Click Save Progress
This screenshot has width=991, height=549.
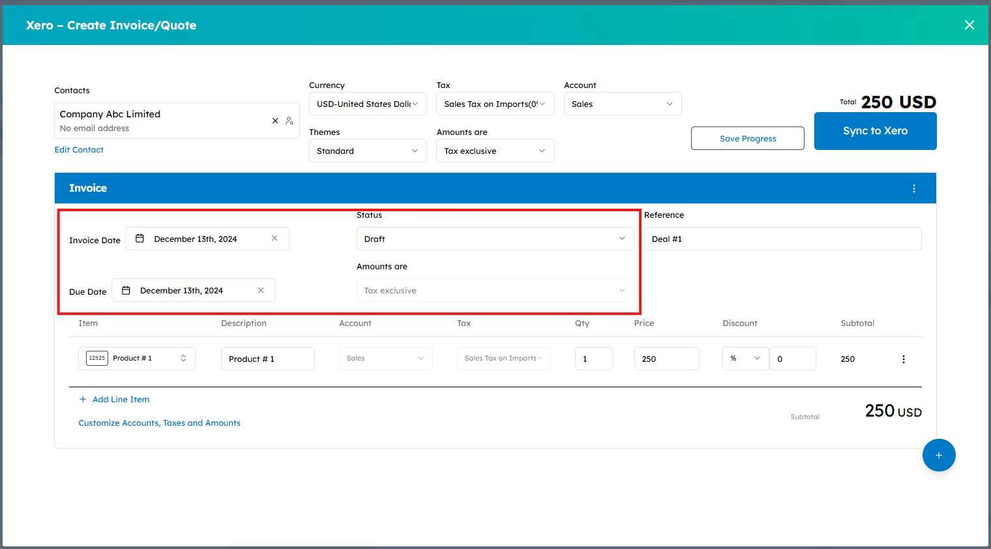pyautogui.click(x=747, y=138)
